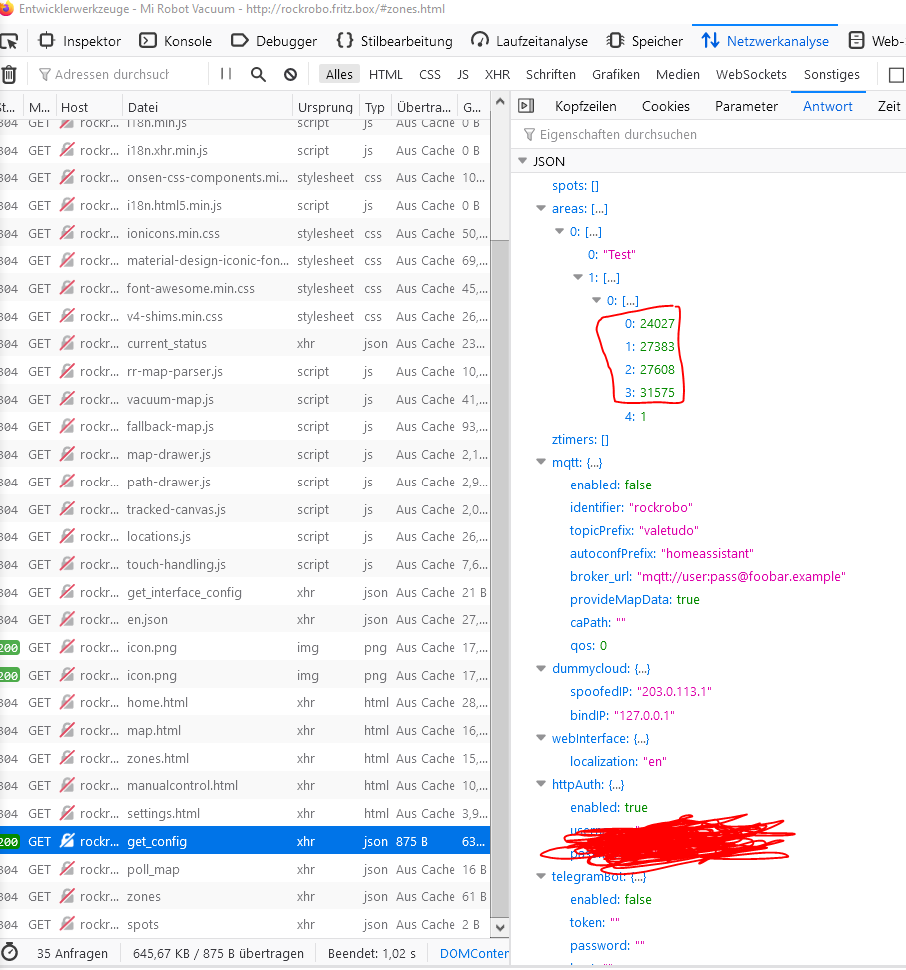Filter requests by Schriften
The height and width of the screenshot is (970, 906).
point(551,75)
